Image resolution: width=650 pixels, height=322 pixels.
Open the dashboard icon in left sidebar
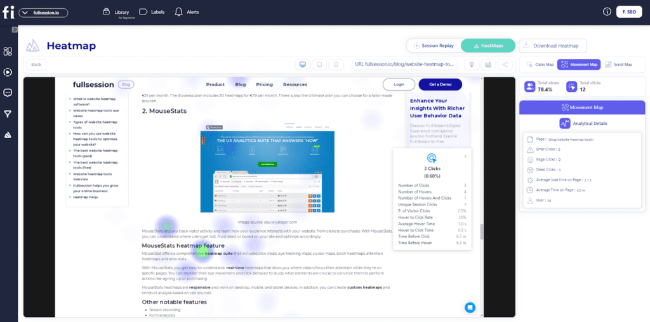coord(8,51)
